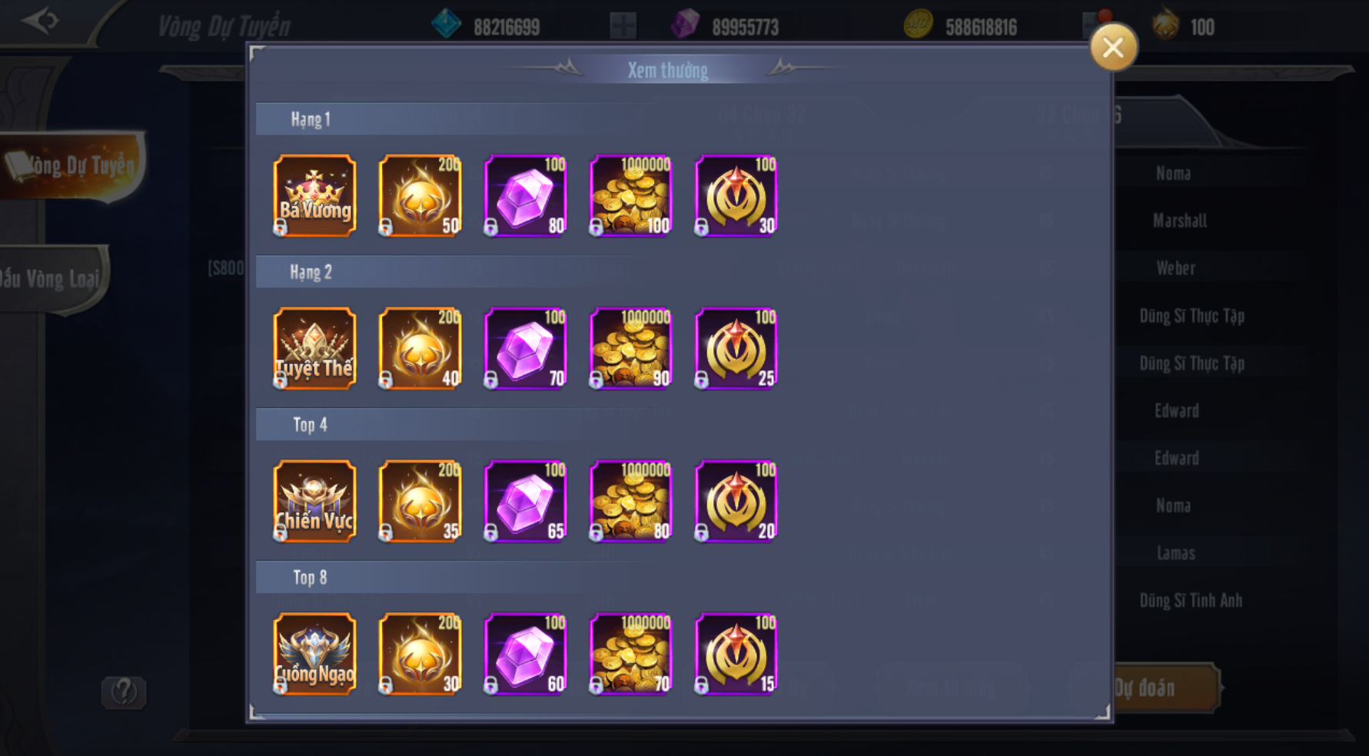
Task: Select Hạng 1 gold coins reward 100
Action: point(630,195)
